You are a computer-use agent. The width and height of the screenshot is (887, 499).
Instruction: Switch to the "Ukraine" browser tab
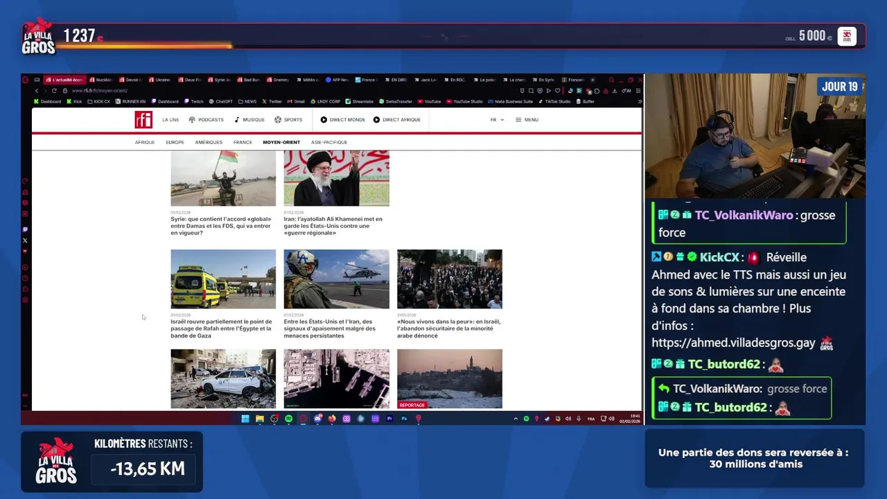(160, 80)
